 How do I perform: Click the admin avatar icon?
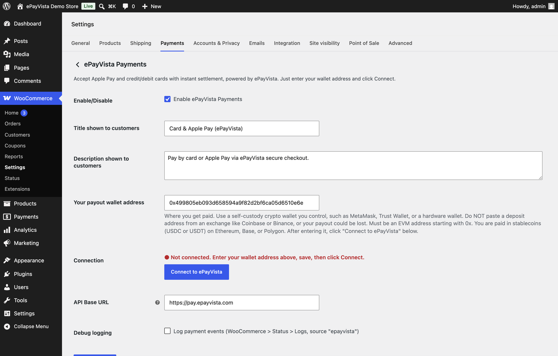point(551,6)
